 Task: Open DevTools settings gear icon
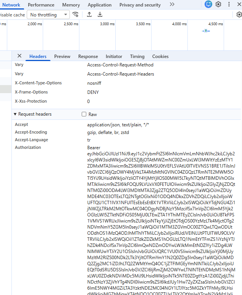218,4
